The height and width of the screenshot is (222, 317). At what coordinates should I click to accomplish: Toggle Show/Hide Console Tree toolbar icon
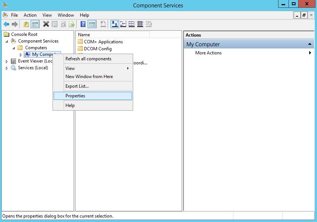35,24
